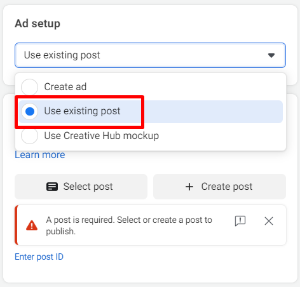Click the dropdown caret arrow
The height and width of the screenshot is (287, 300).
271,55
